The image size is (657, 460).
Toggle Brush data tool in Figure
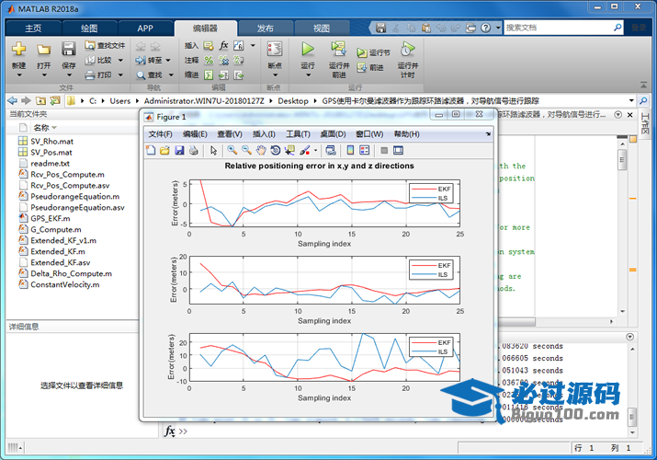[x=305, y=150]
